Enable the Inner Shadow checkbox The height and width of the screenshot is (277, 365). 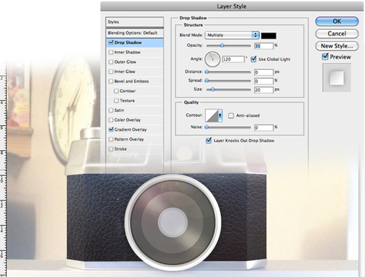[111, 52]
